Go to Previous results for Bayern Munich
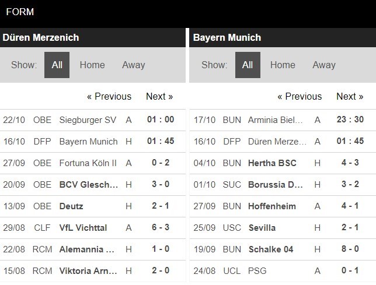 pyautogui.click(x=300, y=96)
